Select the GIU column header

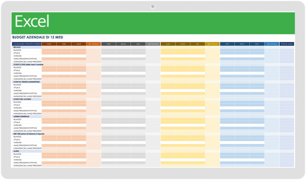click(138, 44)
